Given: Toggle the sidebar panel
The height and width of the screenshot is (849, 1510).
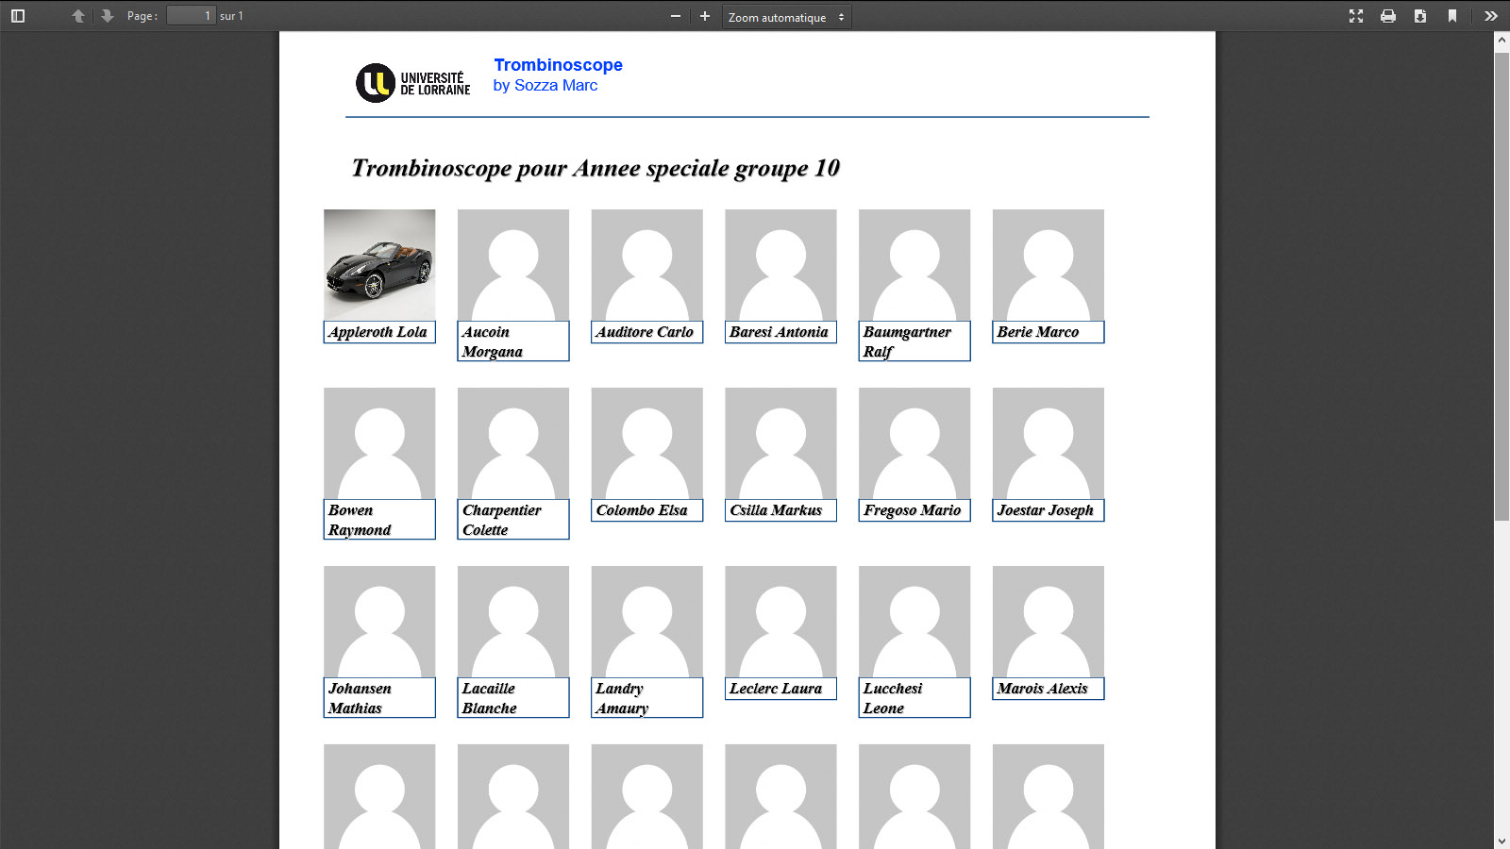Looking at the screenshot, I should tap(17, 16).
